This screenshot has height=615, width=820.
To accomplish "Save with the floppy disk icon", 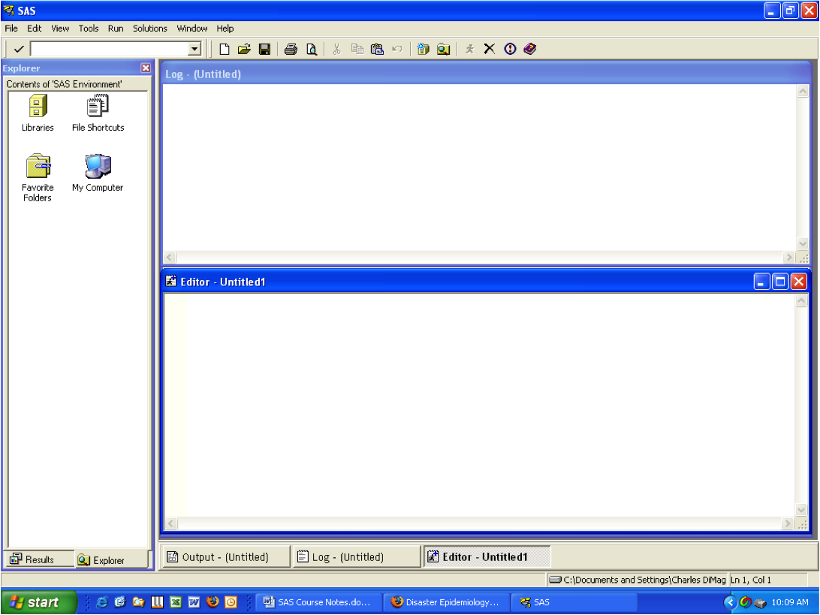I will click(x=264, y=49).
